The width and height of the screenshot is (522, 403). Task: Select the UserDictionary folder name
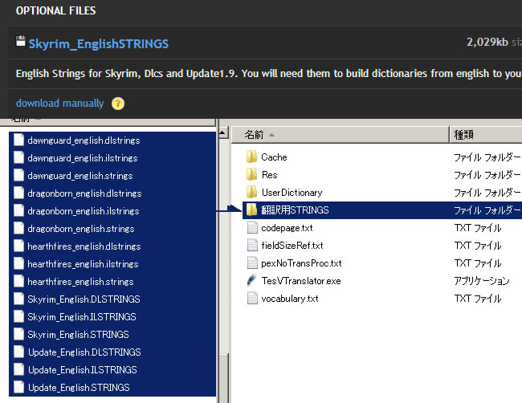click(292, 193)
